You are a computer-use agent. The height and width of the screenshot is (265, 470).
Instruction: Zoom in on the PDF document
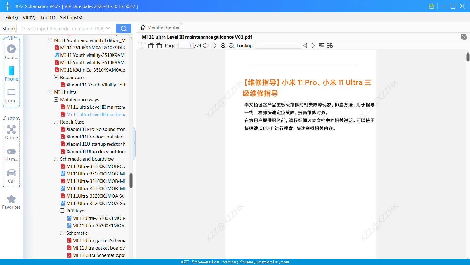(223, 45)
